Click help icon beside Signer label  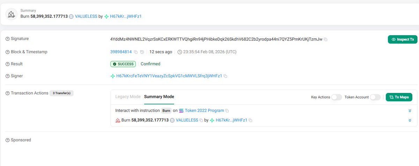pyautogui.click(x=7, y=76)
